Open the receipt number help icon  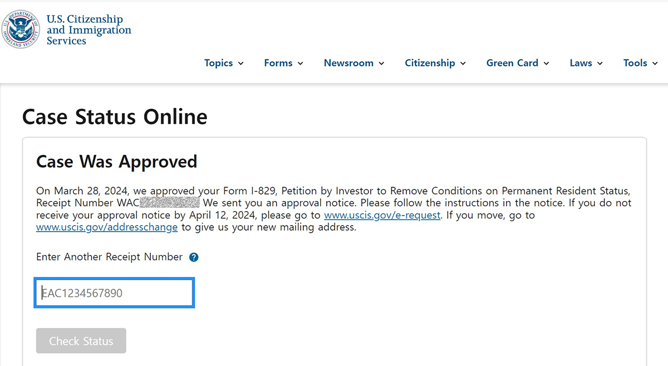pos(194,257)
